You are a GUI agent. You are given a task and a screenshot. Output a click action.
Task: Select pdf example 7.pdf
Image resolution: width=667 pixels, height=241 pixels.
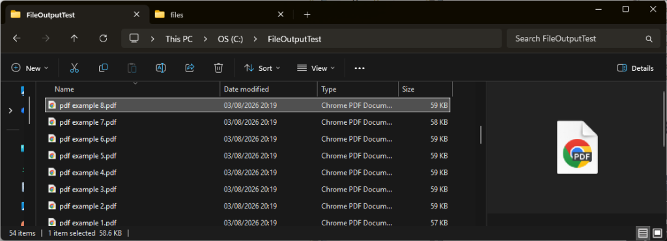[x=248, y=122]
